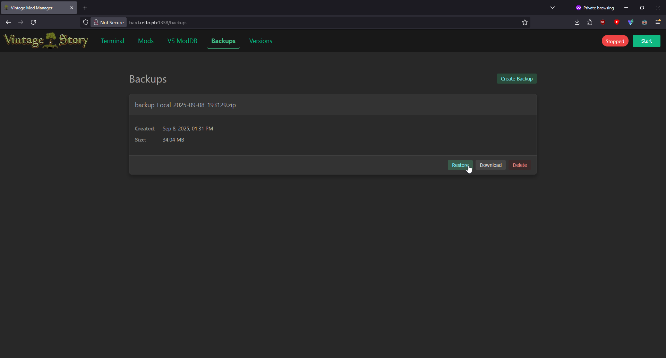Open the Versions tab
Screen dimensions: 666x358
click(x=261, y=41)
